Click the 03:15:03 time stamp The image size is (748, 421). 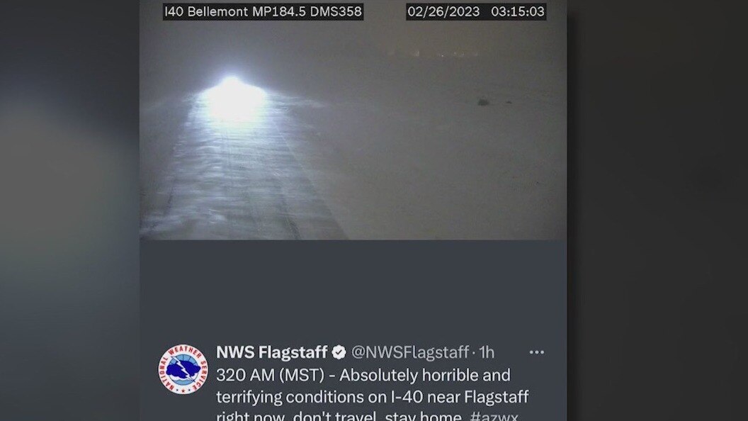(518, 11)
